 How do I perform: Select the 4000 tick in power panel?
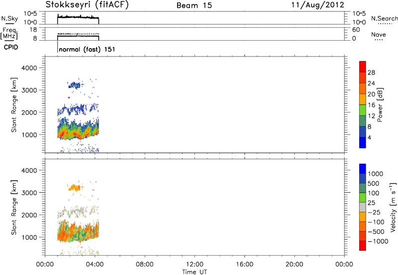tap(29, 68)
